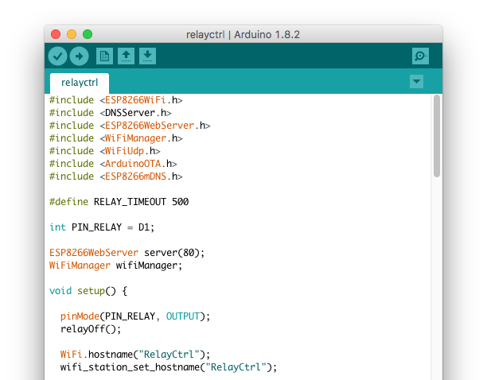Upload the sketch with the arrow button
Image resolution: width=487 pixels, height=380 pixels.
[x=80, y=56]
